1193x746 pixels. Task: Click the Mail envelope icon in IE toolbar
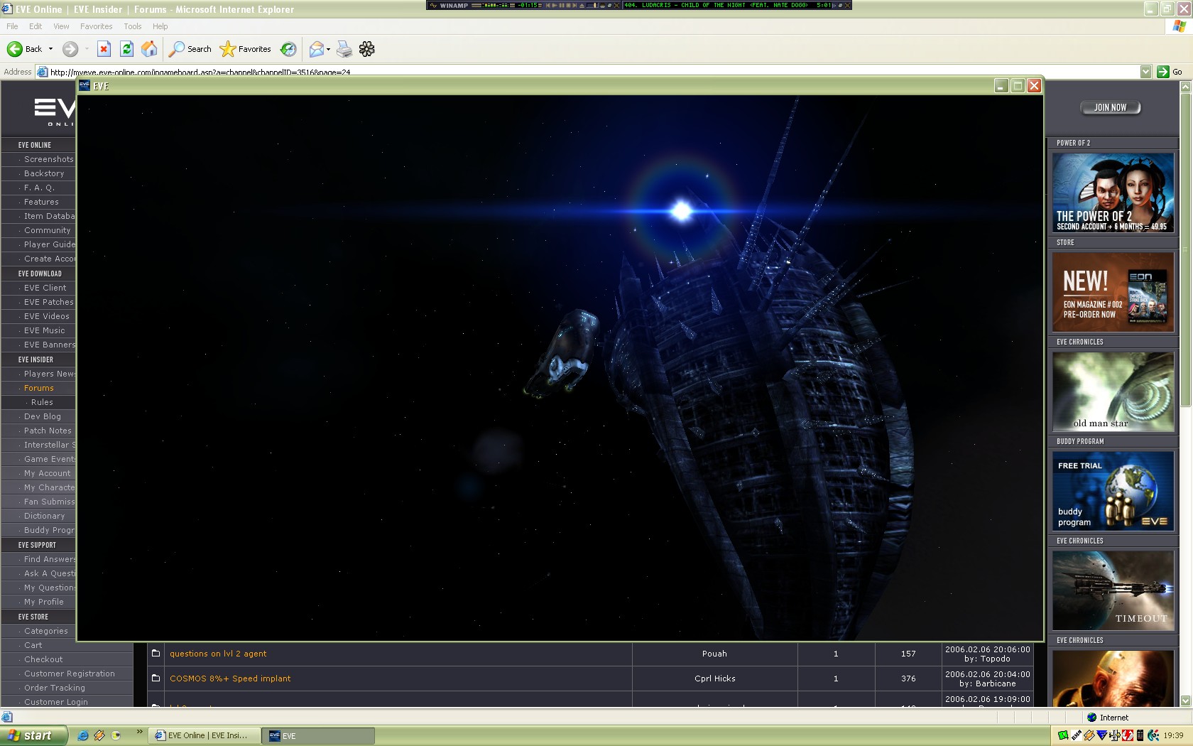pos(316,49)
